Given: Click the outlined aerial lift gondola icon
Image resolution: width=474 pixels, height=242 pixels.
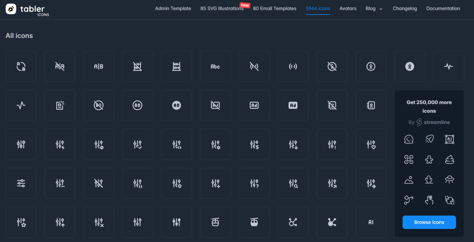Looking at the screenshot, I should pos(215,222).
